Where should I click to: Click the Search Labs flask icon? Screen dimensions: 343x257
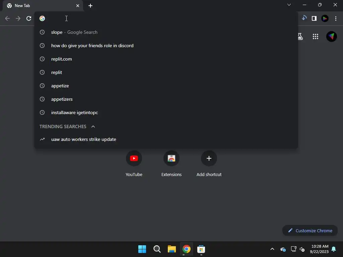300,36
